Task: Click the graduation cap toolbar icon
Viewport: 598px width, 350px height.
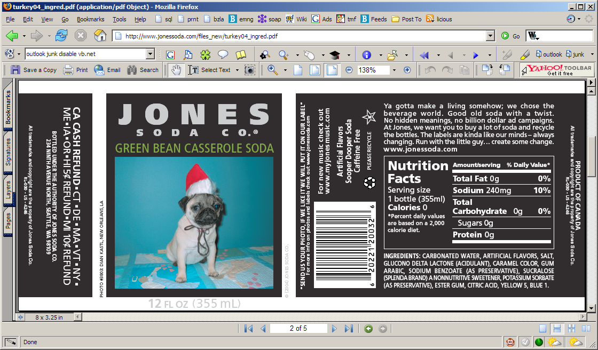Action: (334, 55)
